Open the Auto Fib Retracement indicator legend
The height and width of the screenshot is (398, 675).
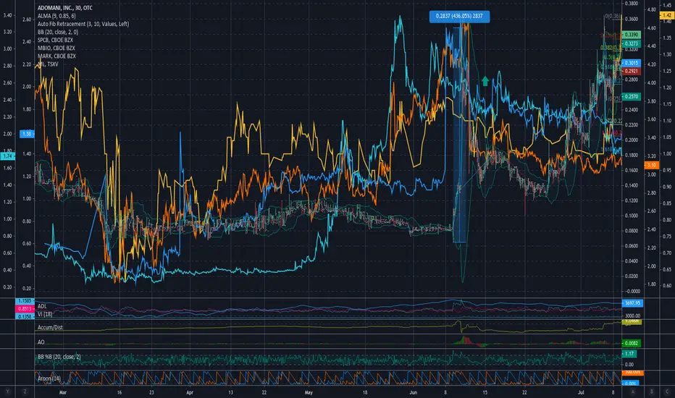[83, 24]
